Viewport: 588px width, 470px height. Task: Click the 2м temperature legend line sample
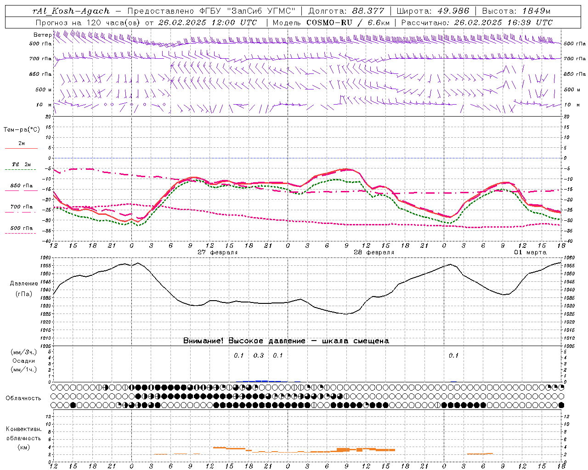21,149
